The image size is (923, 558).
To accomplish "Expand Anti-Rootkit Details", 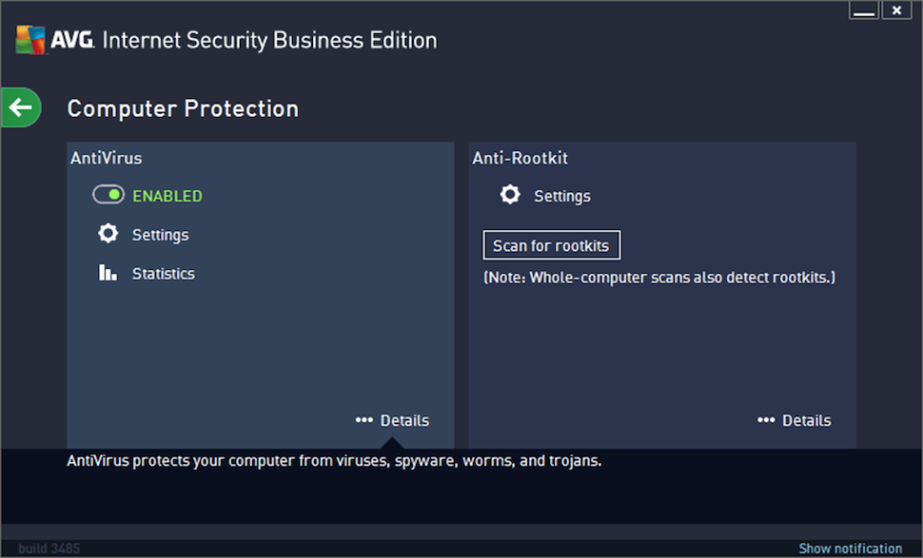I will coord(806,420).
